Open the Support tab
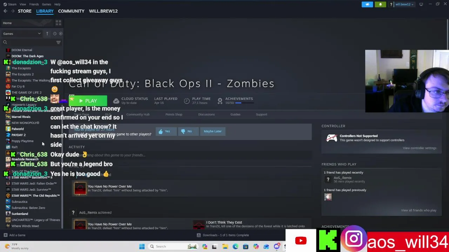The width and height of the screenshot is (449, 252). [261, 114]
